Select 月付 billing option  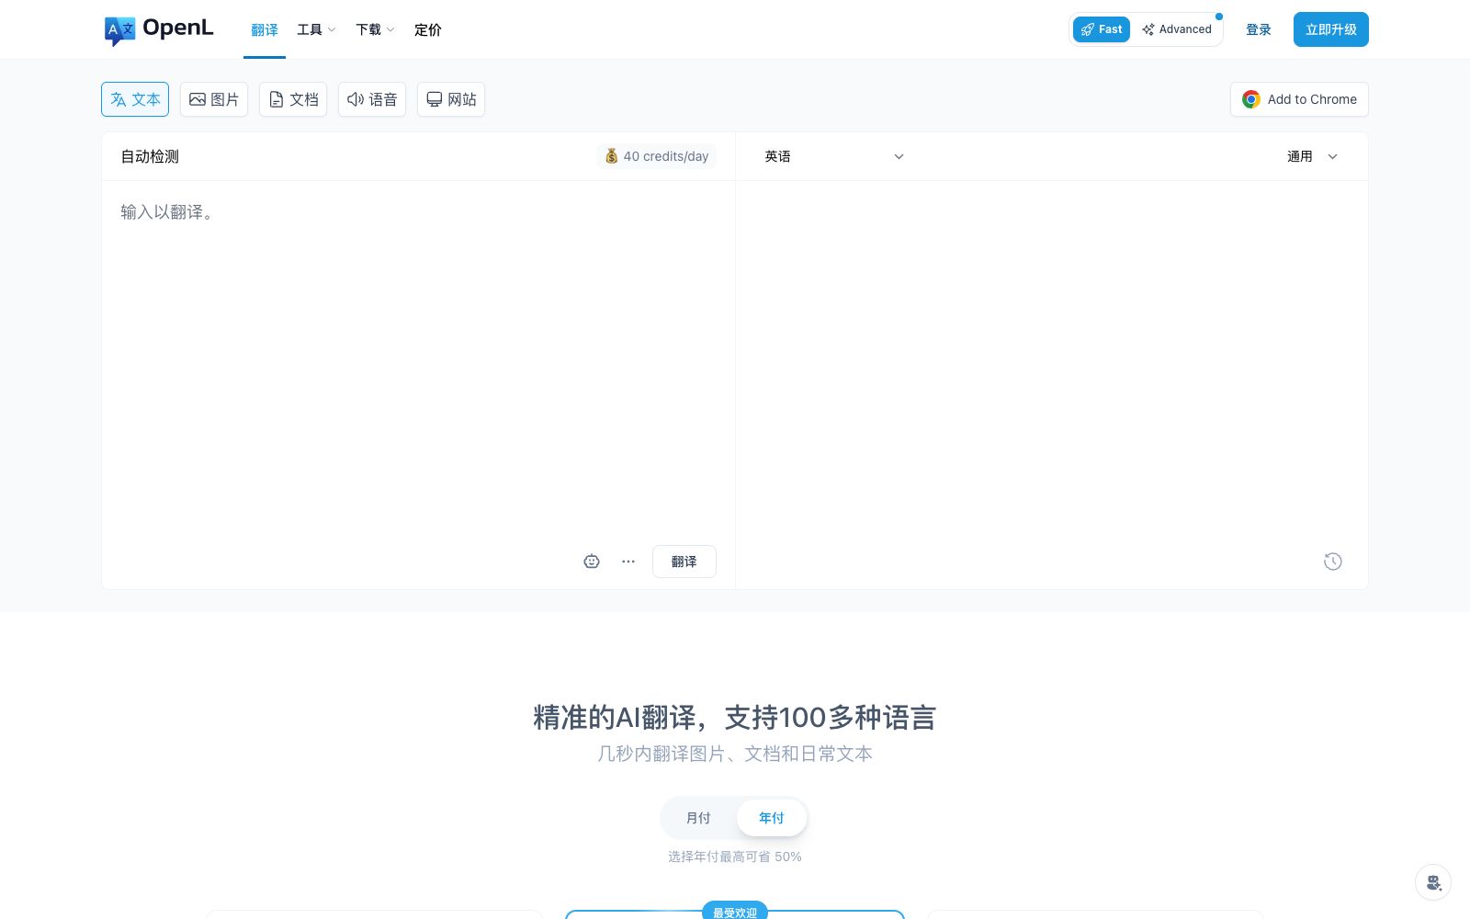point(698,818)
